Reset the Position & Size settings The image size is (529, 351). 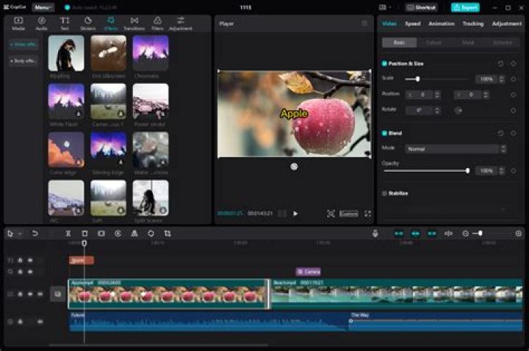(500, 64)
